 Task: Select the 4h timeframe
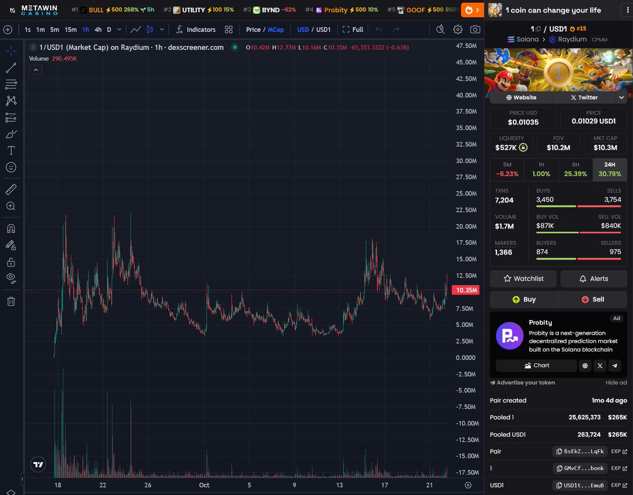(98, 30)
